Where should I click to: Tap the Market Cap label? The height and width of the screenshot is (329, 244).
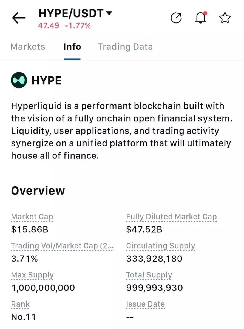(x=32, y=217)
